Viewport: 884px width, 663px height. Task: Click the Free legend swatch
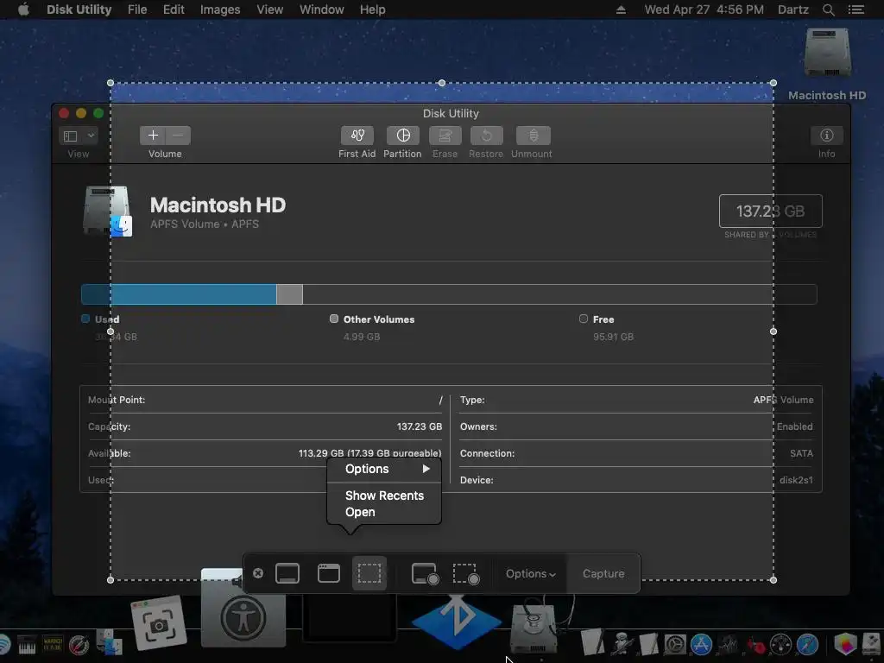coord(584,319)
